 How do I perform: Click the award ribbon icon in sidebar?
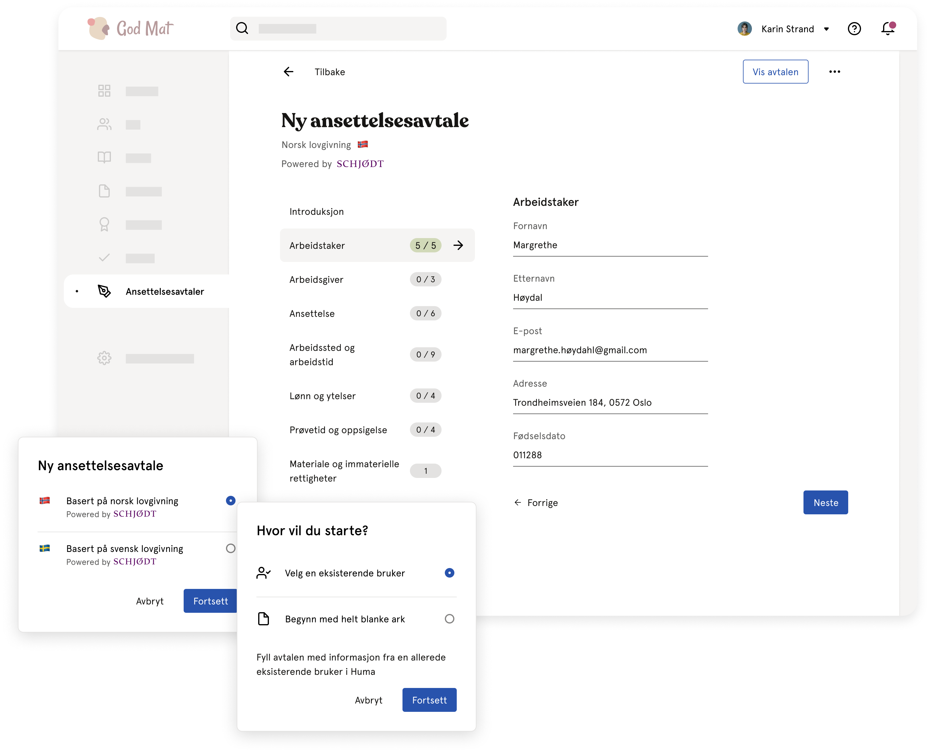pos(104,224)
